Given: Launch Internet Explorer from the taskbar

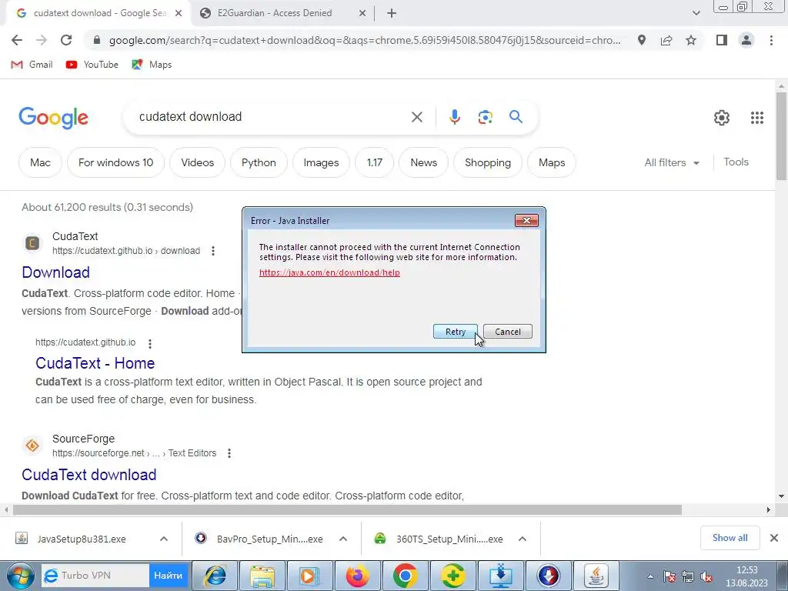Looking at the screenshot, I should pos(215,576).
